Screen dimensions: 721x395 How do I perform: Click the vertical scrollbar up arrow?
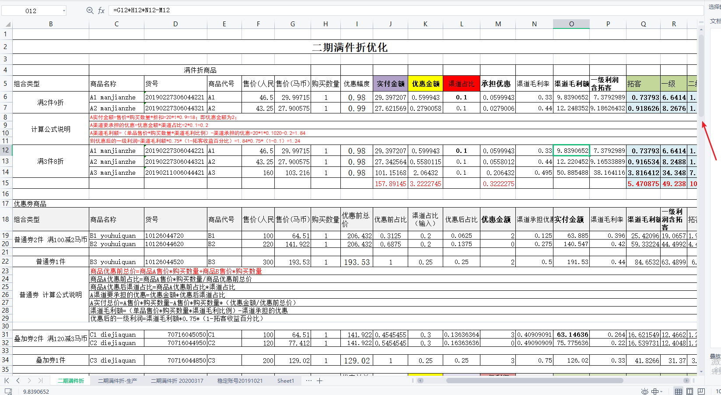[x=701, y=30]
